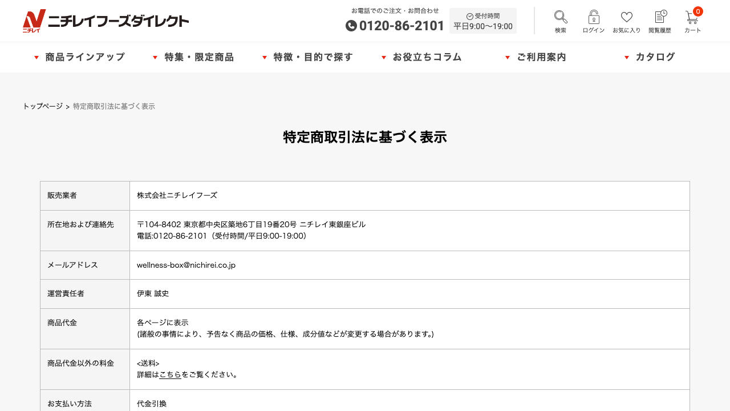Viewport: 730px width, 411px height.
Task: Click the wellness-box@nichirei.co.jp email text
Action: (186, 265)
